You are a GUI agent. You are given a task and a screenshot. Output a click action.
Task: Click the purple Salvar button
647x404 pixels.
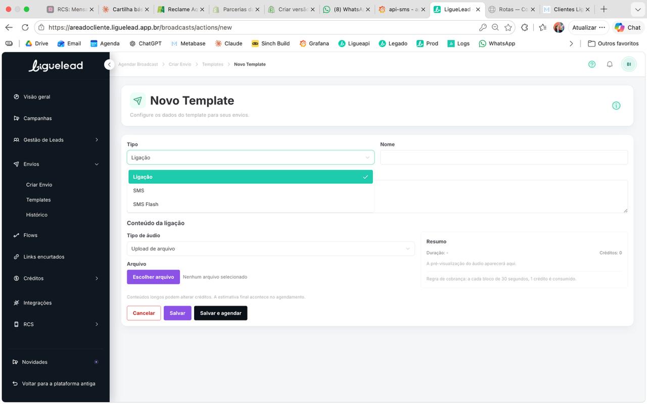177,313
